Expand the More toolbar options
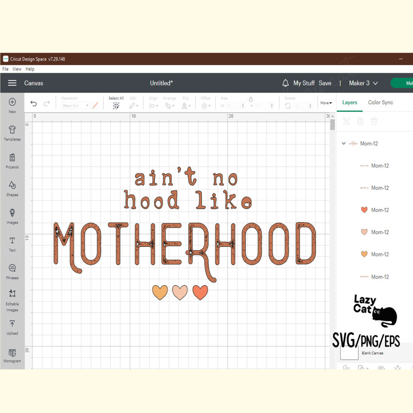This screenshot has width=413, height=413. point(326,103)
